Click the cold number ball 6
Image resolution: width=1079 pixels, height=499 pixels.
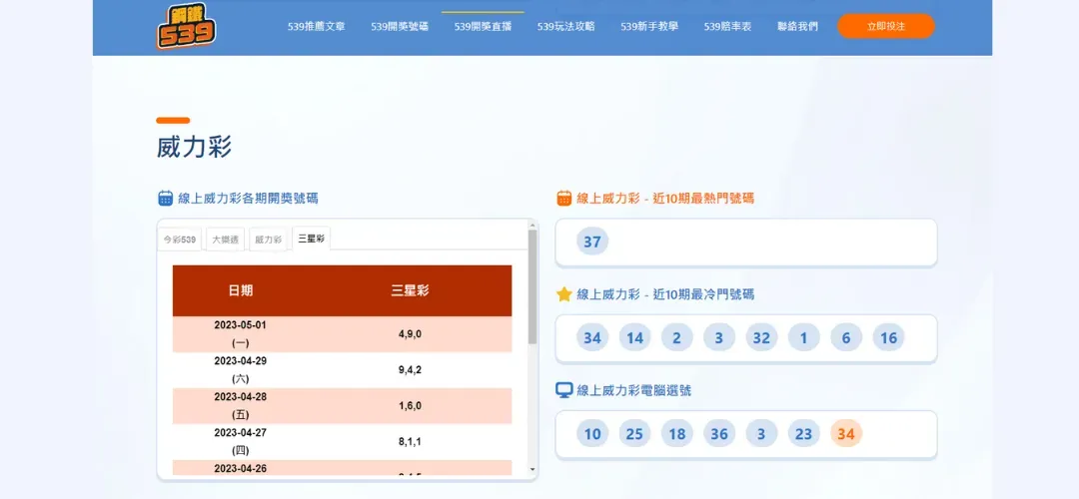pos(846,337)
